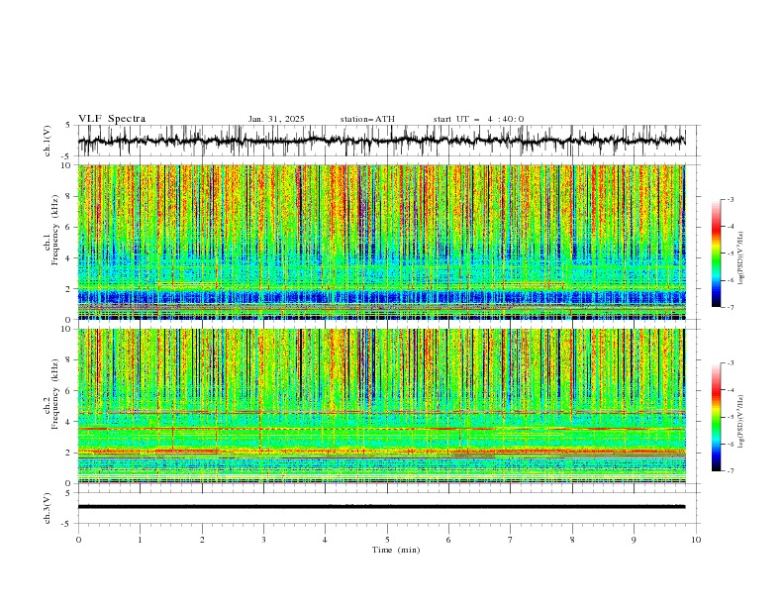Click time axis tick label "4"
784x606 pixels.
click(x=325, y=540)
